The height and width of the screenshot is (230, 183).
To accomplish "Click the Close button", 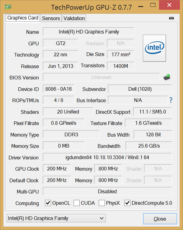I will click(160, 219).
